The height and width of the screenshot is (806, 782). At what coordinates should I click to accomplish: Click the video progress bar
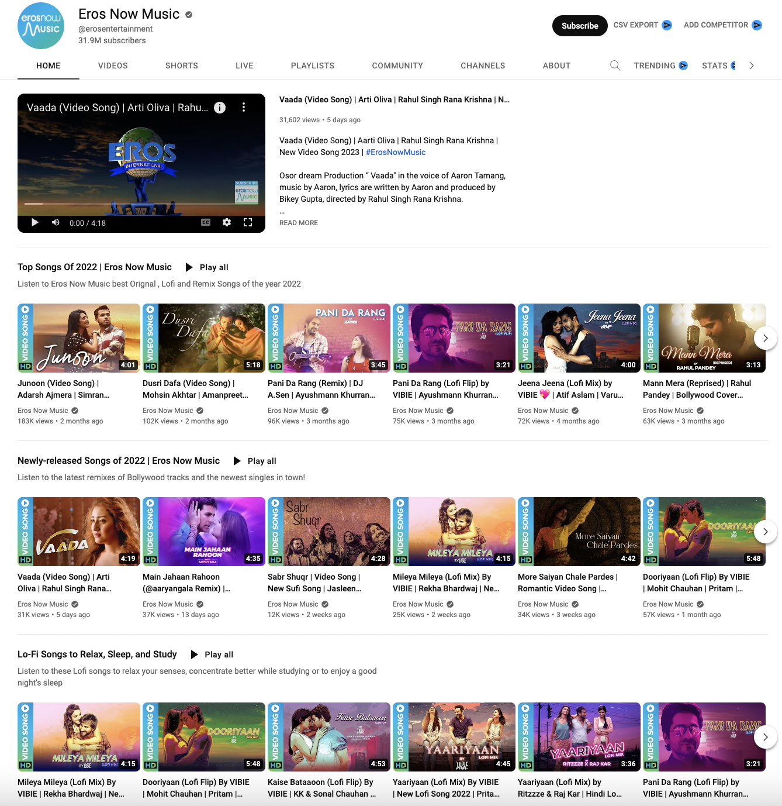(141, 204)
